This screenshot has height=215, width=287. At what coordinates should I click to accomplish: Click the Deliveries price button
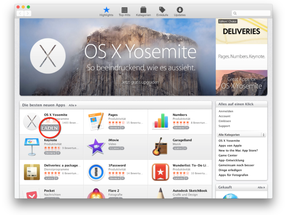[49, 178]
